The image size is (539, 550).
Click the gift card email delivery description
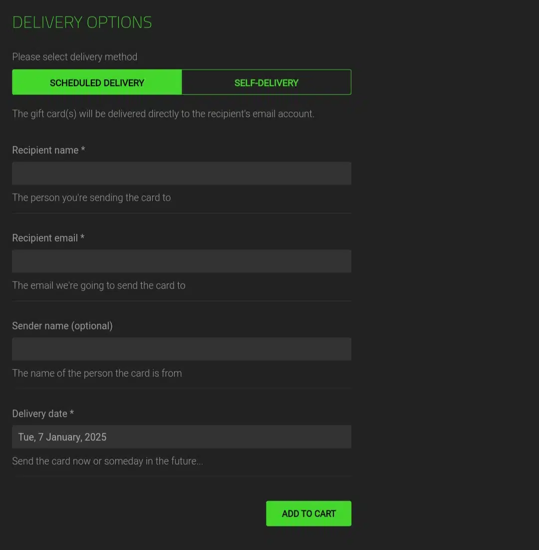pyautogui.click(x=163, y=114)
